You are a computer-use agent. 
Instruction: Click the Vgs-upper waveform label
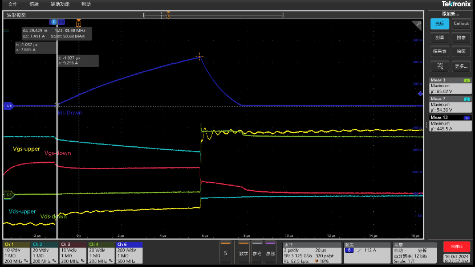click(x=26, y=149)
